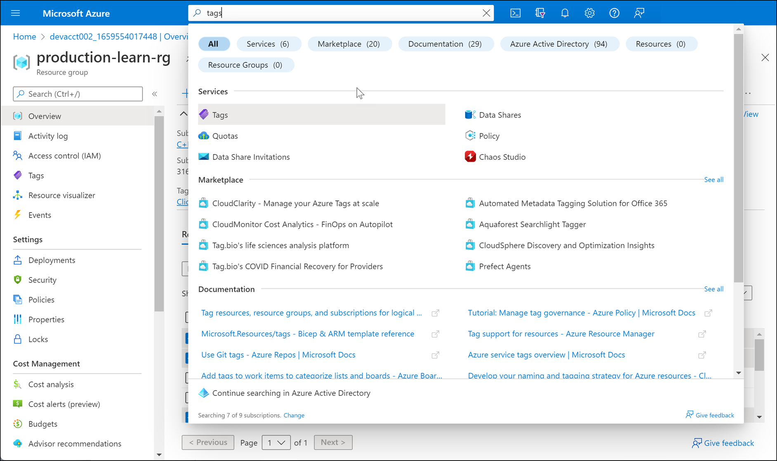Viewport: 777px width, 461px height.
Task: Open Prefect Agents marketplace item
Action: 497,266
